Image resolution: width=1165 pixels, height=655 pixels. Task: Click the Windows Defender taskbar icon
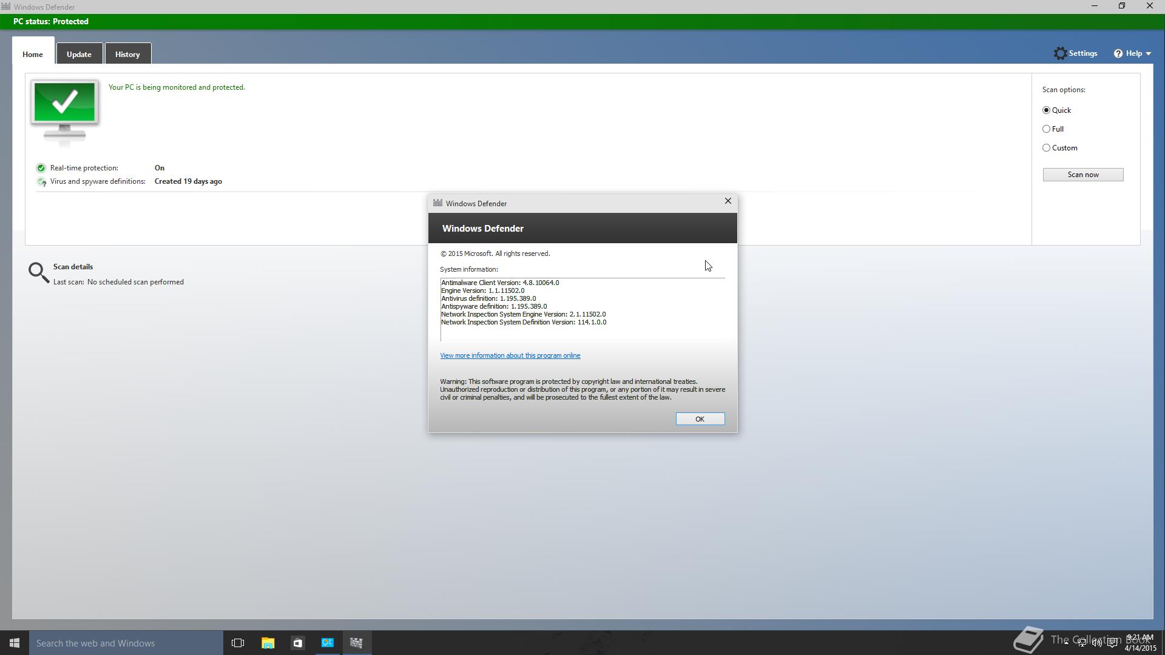pos(357,643)
